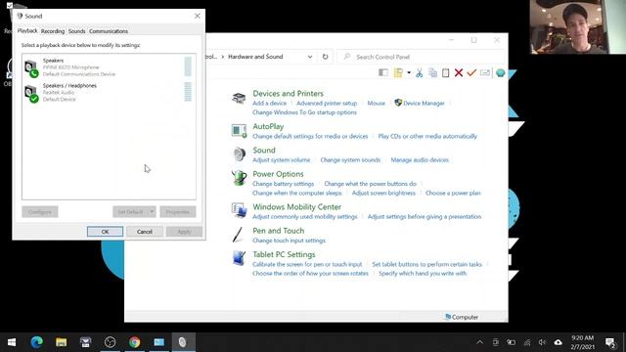Image resolution: width=626 pixels, height=352 pixels.
Task: Click the Apply button in the Sound dialog
Action: tap(184, 232)
